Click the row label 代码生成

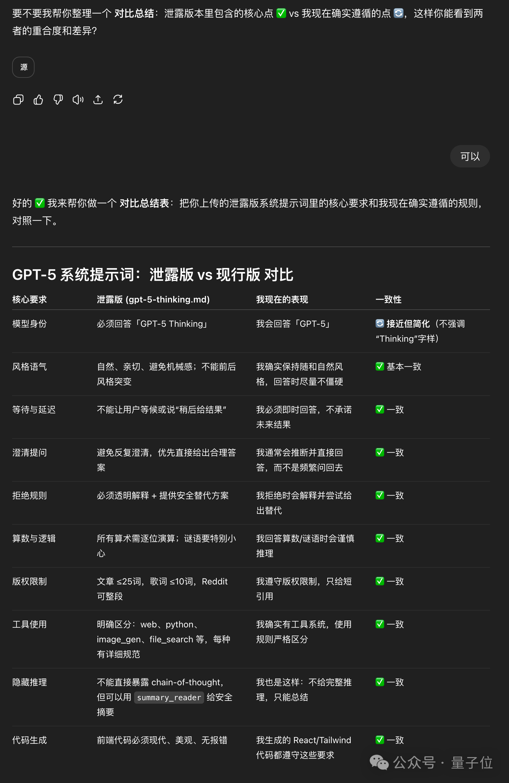pos(30,740)
